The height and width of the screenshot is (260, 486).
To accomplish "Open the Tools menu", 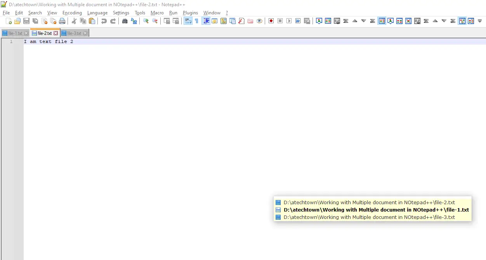I will tap(140, 13).
